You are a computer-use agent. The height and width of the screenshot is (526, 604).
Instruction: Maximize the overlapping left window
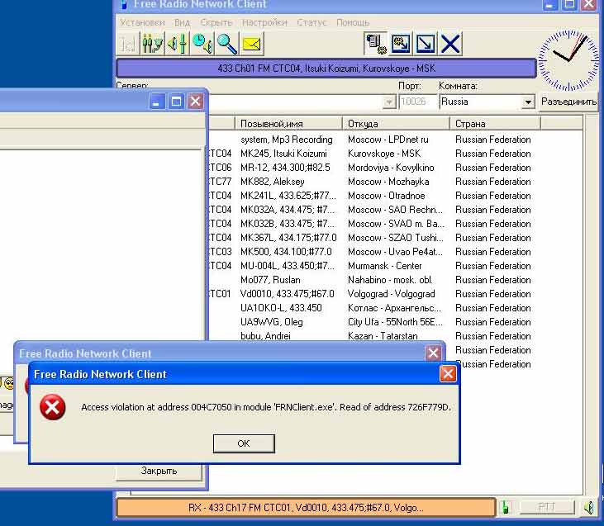[176, 102]
